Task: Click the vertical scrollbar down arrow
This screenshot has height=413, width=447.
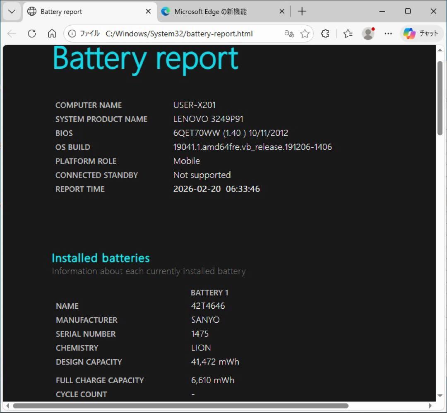Action: click(440, 396)
